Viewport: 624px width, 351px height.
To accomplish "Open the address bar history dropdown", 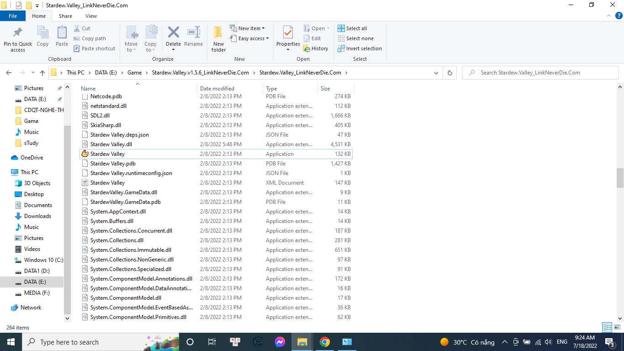I will coord(436,73).
